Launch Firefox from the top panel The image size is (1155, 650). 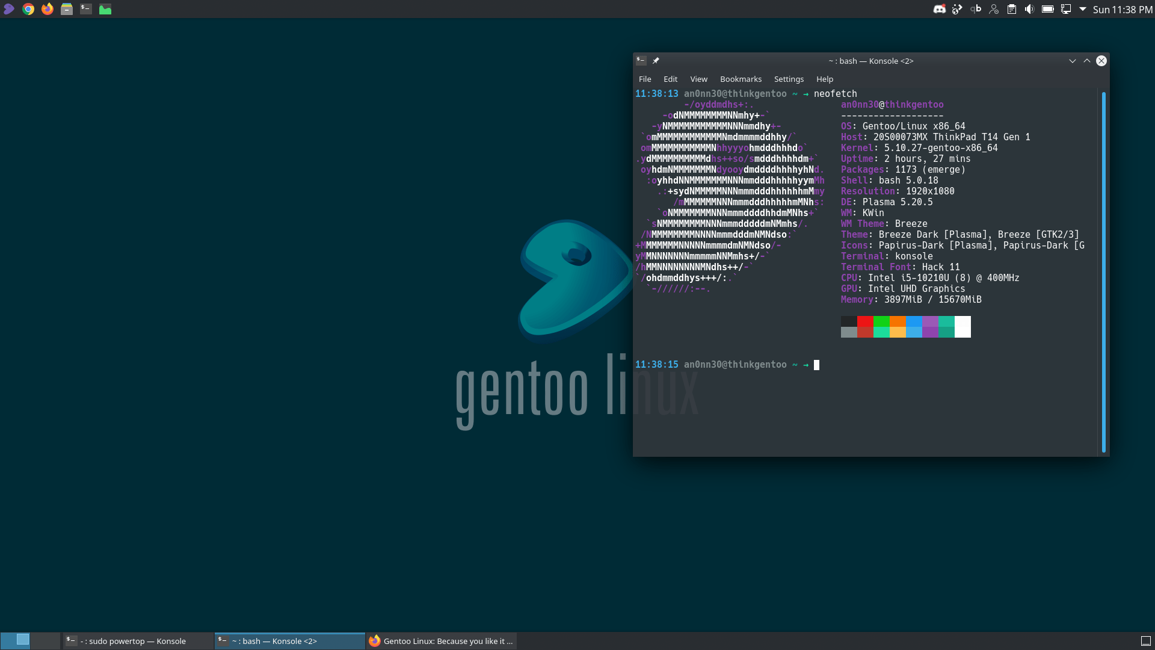(x=48, y=9)
